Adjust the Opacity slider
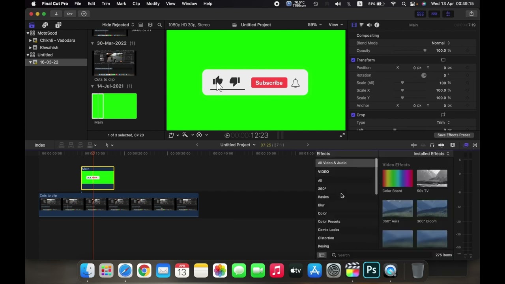 [x=425, y=50]
